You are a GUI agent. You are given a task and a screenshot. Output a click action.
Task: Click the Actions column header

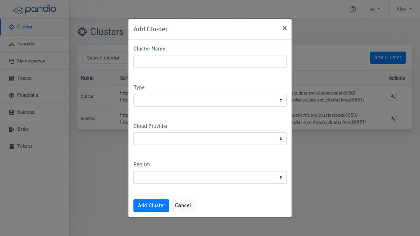tap(397, 78)
